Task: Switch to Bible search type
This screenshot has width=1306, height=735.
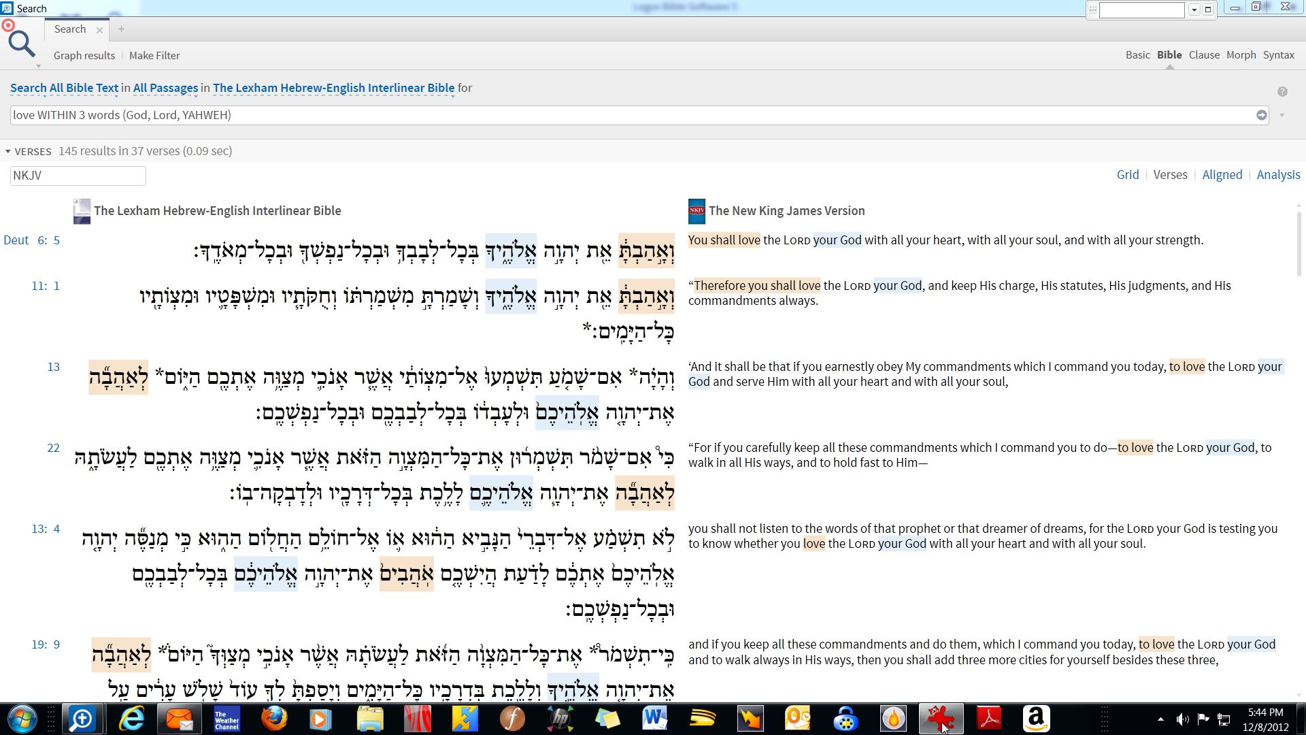Action: pos(1169,55)
